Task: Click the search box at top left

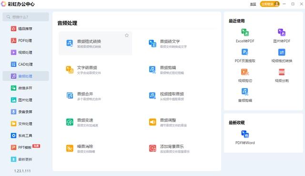Action: coord(26,17)
